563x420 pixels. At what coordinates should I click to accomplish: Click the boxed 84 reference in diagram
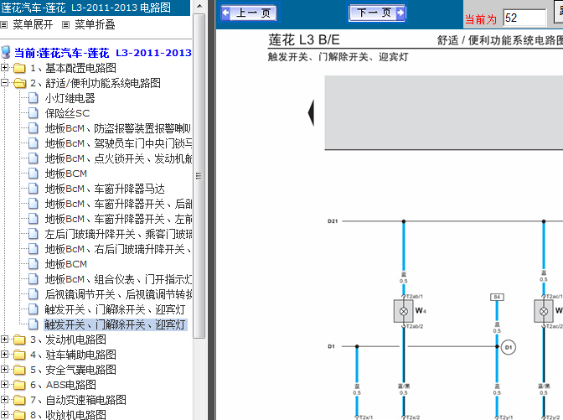[x=497, y=297]
